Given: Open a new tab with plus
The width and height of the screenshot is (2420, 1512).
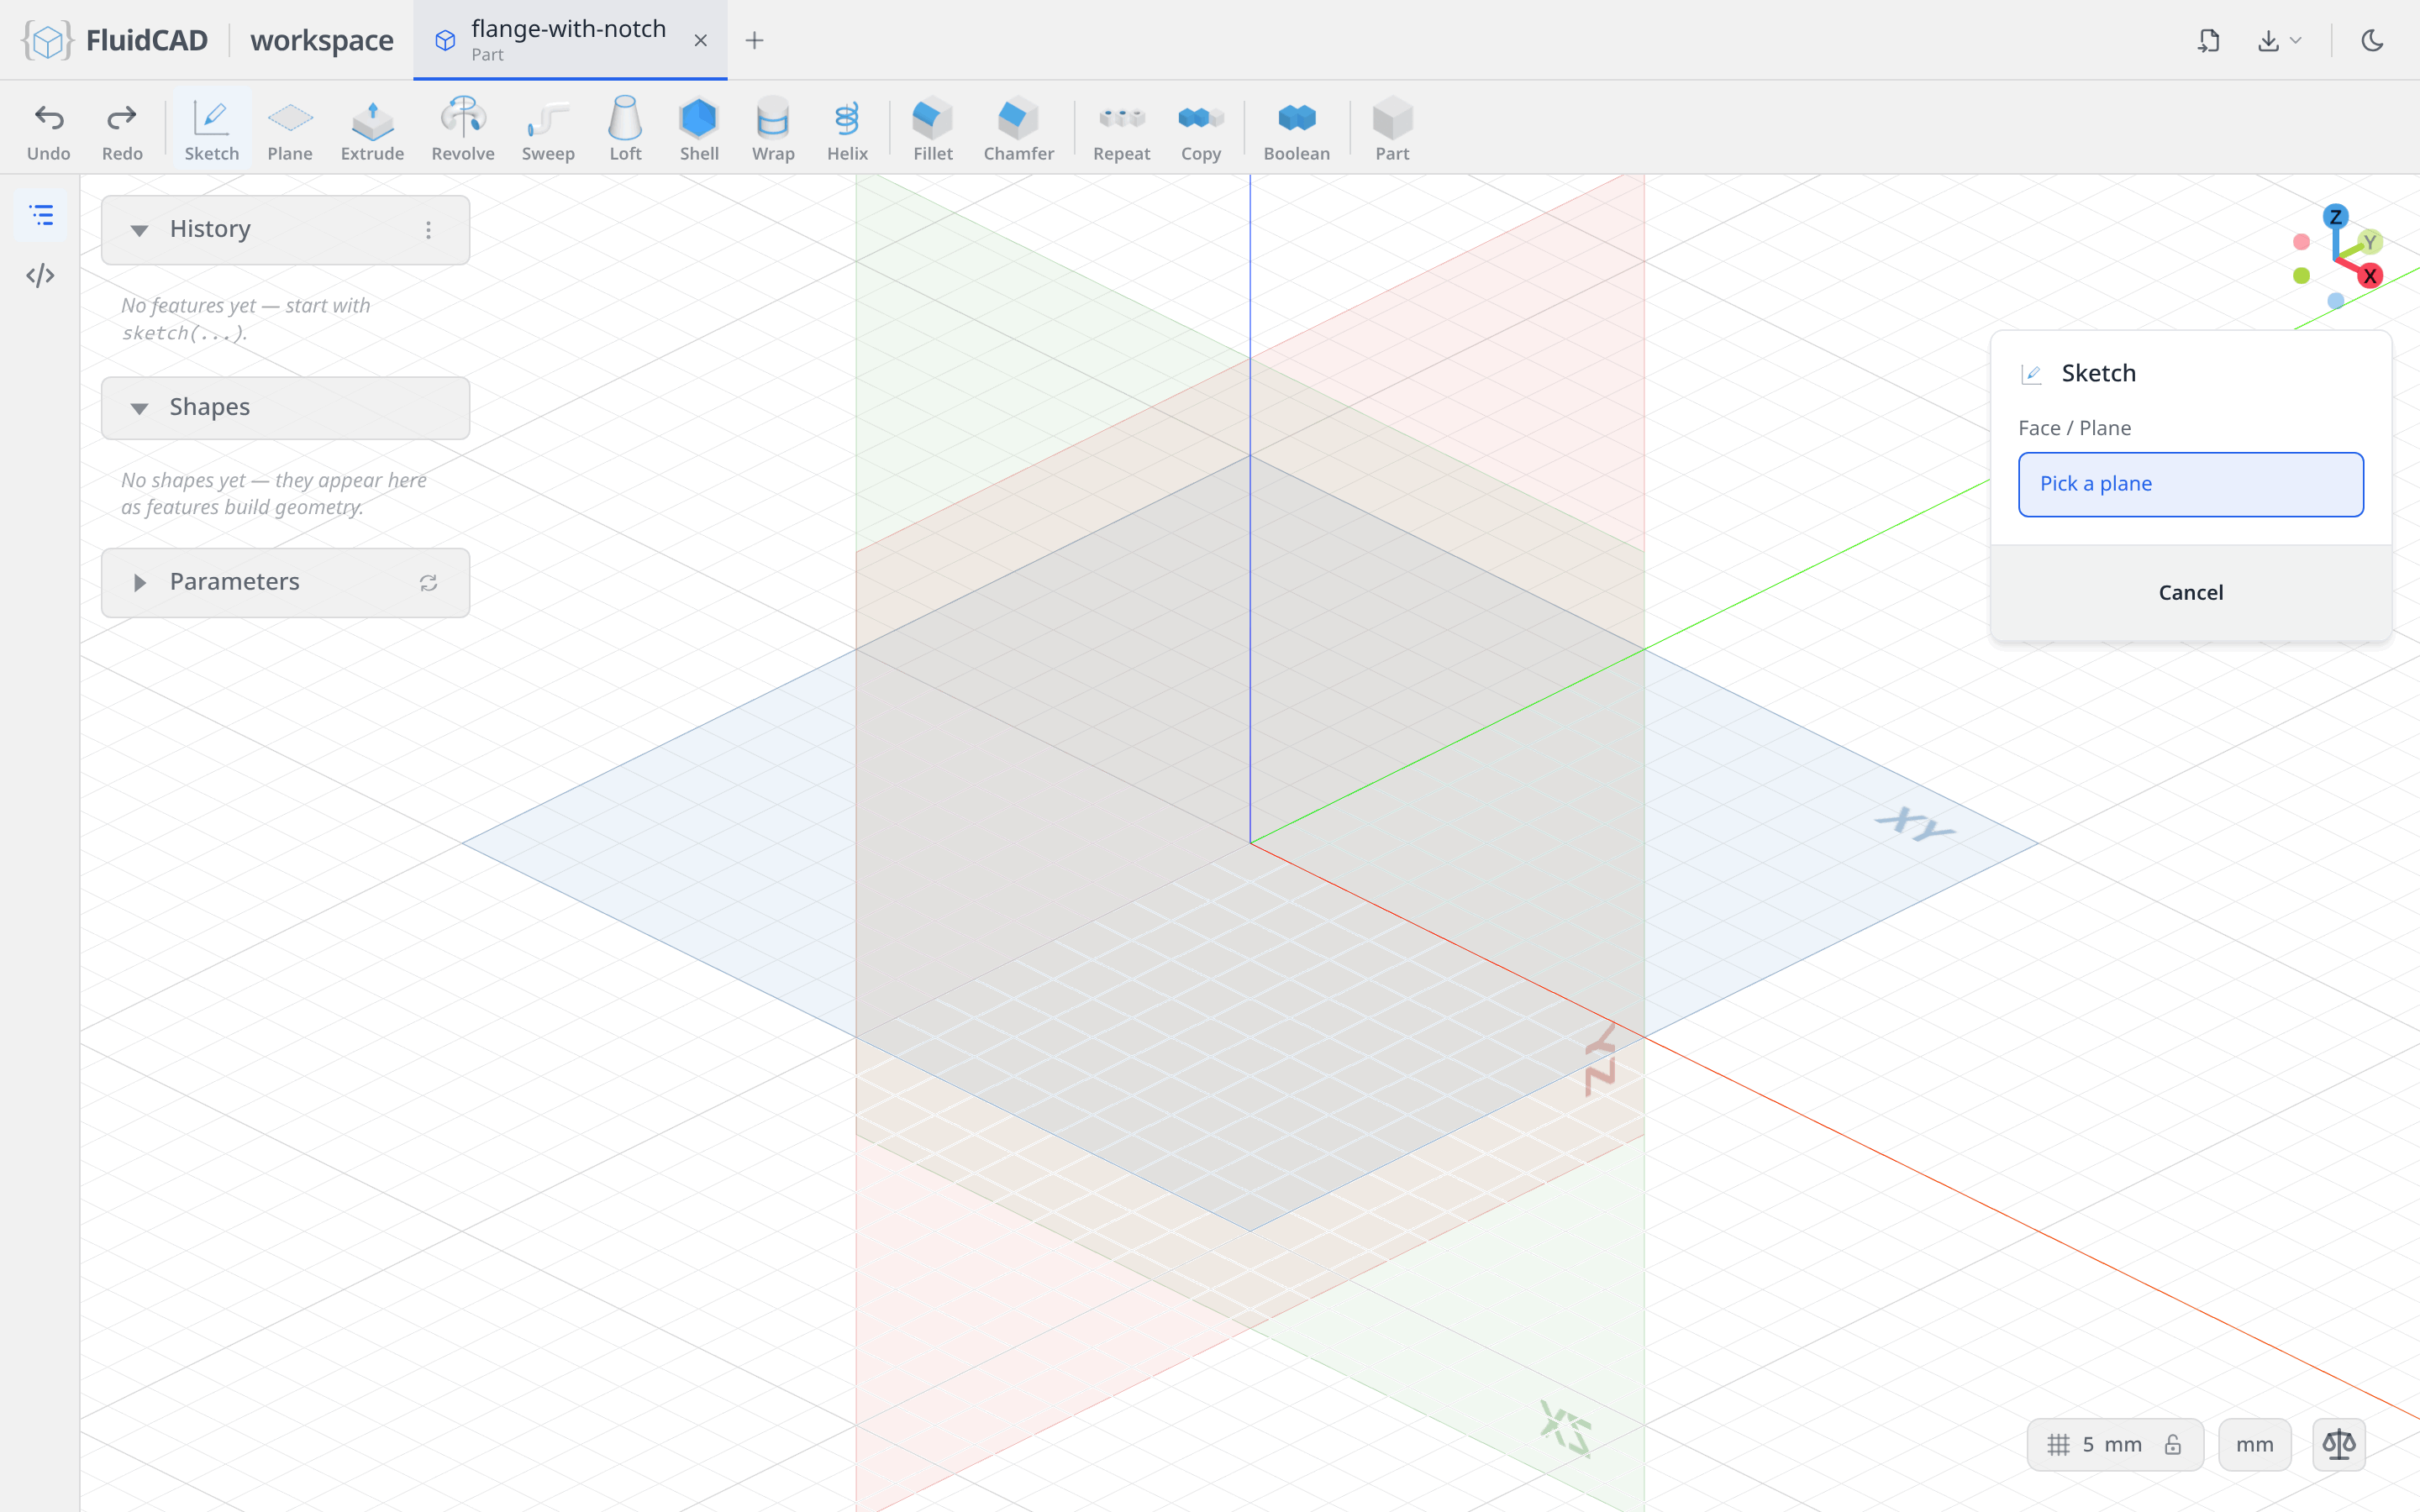Looking at the screenshot, I should pyautogui.click(x=755, y=40).
